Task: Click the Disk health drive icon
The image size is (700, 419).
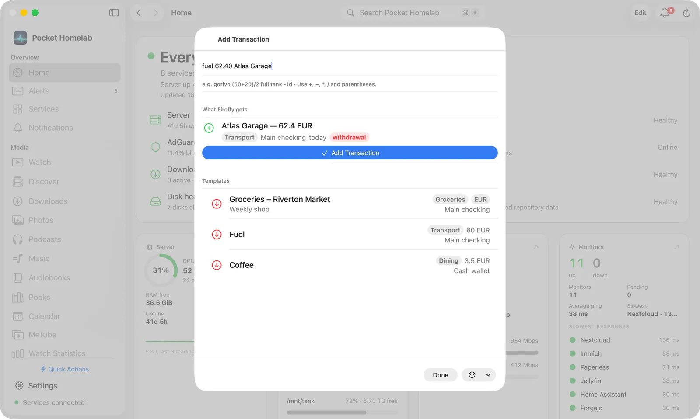Action: [x=156, y=201]
